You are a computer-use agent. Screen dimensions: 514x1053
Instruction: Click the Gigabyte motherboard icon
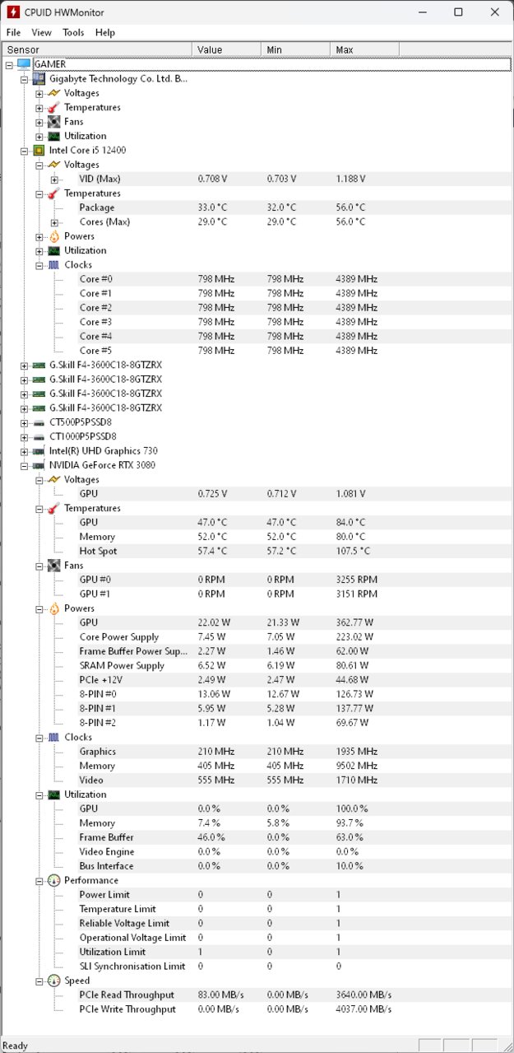(x=39, y=78)
